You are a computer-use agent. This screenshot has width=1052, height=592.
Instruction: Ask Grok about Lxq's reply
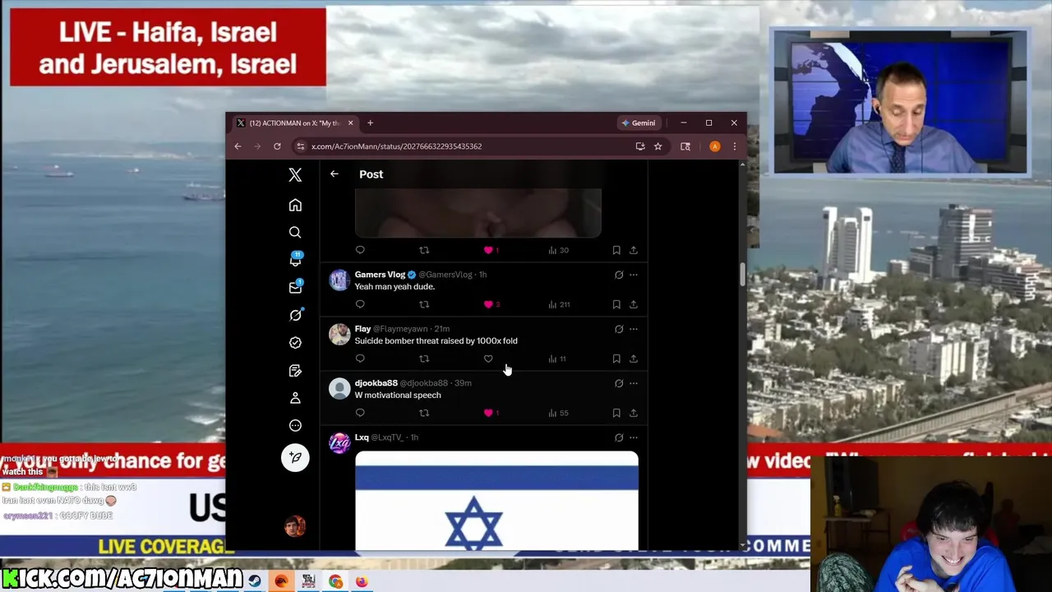point(619,437)
